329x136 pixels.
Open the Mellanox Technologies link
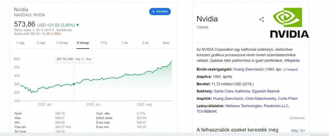pos(244,106)
